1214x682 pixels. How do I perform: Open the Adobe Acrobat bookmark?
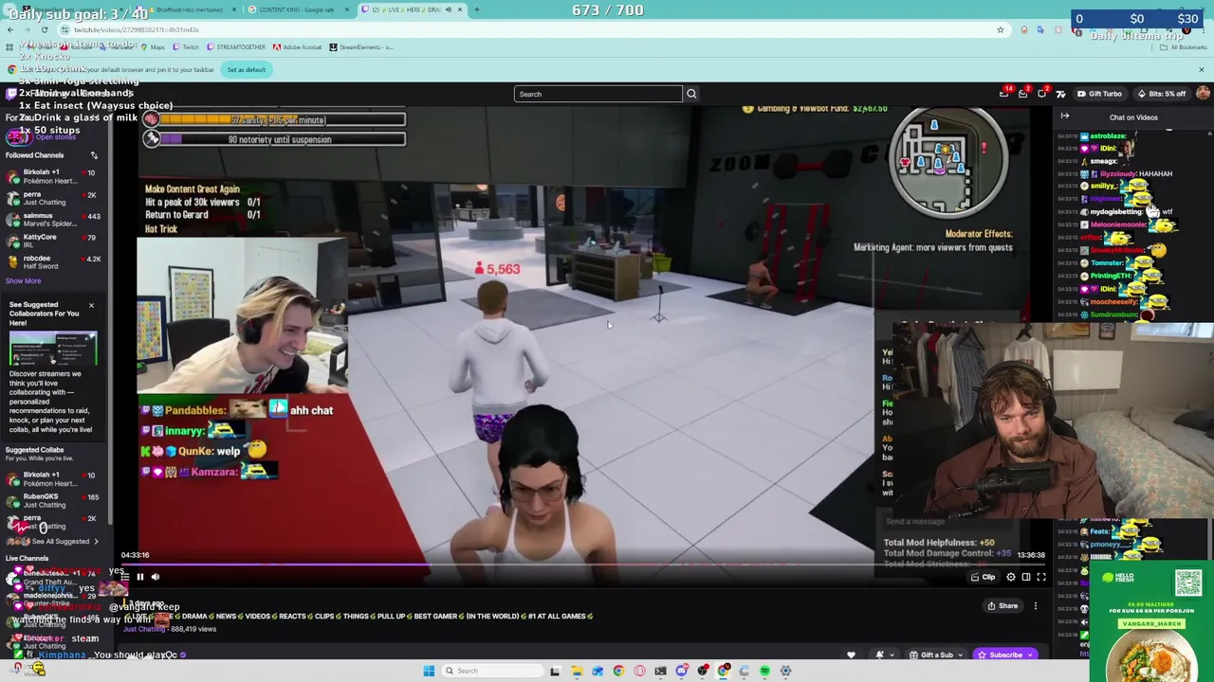298,47
